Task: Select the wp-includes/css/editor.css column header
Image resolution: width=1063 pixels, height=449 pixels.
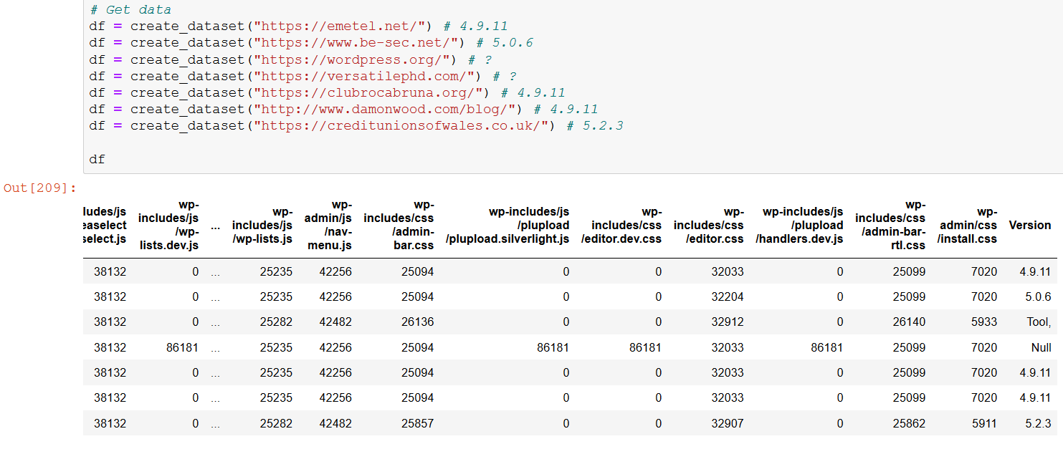Action: (708, 225)
